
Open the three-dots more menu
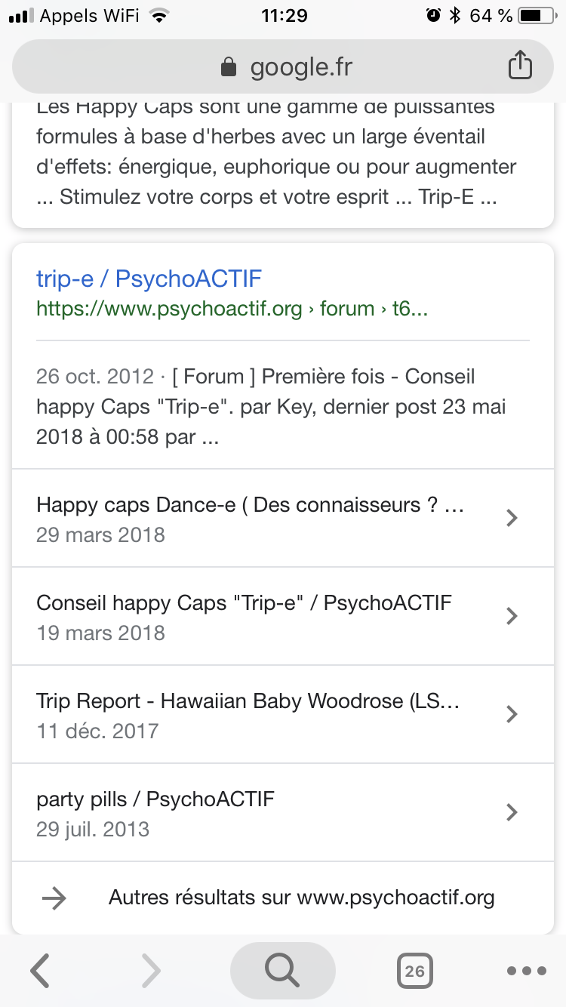click(526, 971)
